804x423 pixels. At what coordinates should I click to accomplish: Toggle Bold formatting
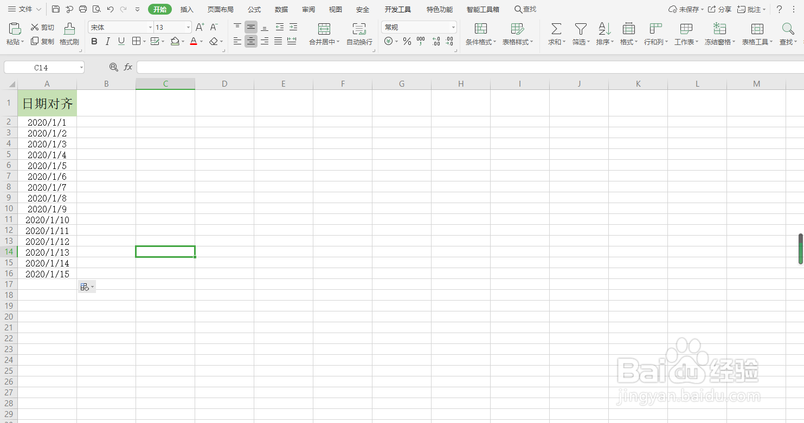94,41
